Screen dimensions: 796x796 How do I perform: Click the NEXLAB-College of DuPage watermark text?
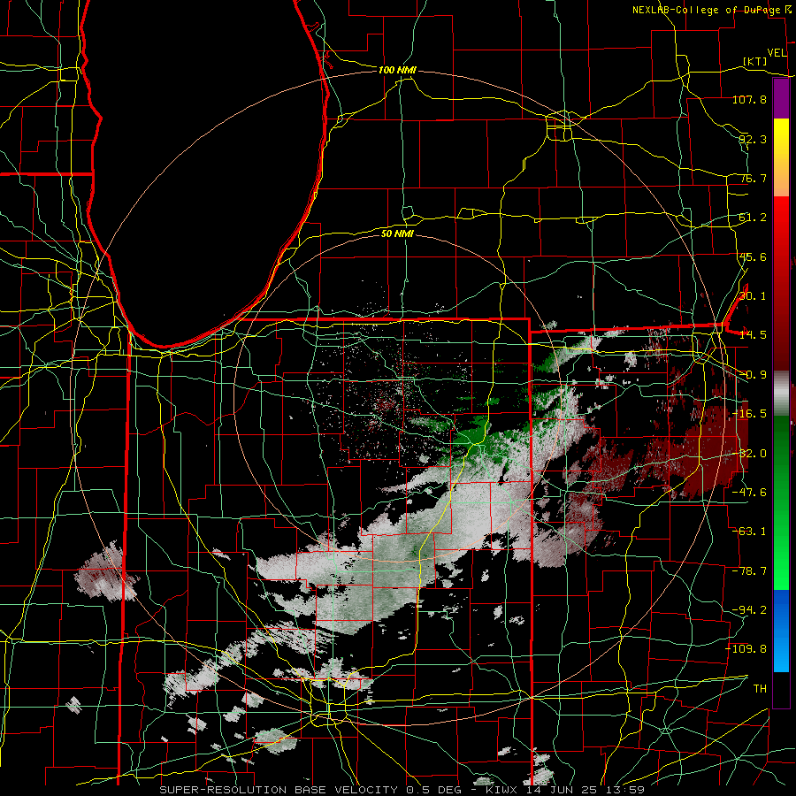coord(706,10)
